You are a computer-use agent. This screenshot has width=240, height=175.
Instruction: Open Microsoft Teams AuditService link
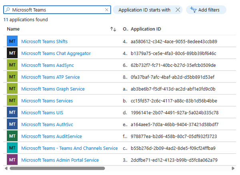[52, 137]
